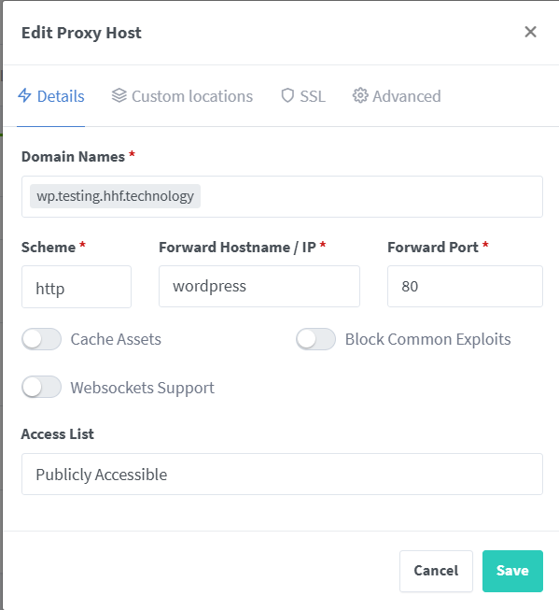Click the stacked layers Custom locations icon
559x610 pixels.
tap(119, 95)
